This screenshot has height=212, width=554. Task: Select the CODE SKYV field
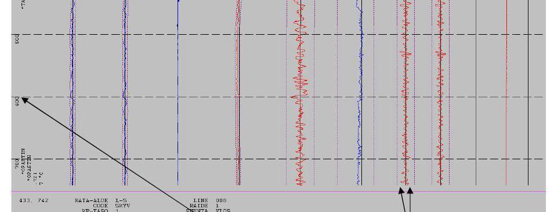[x=111, y=205]
